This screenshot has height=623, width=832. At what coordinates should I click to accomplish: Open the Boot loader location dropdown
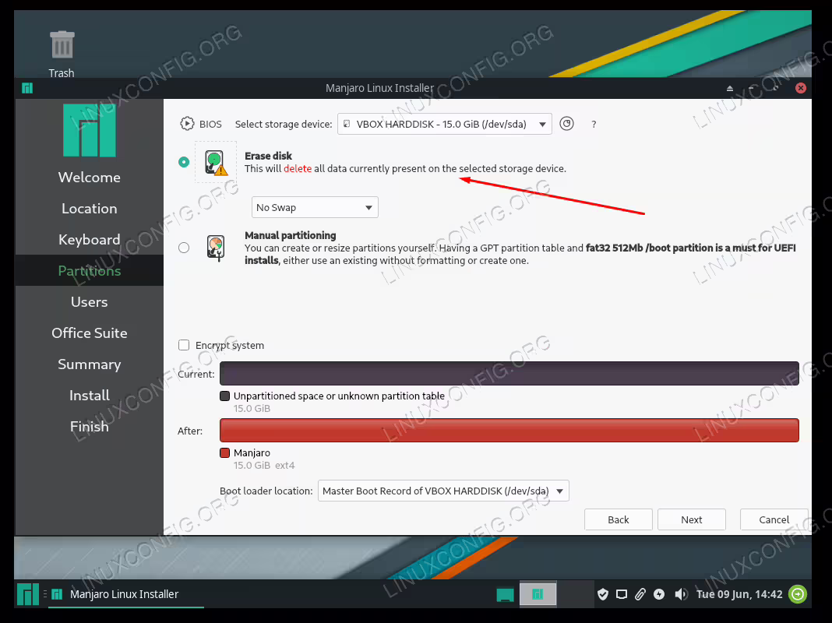[443, 491]
